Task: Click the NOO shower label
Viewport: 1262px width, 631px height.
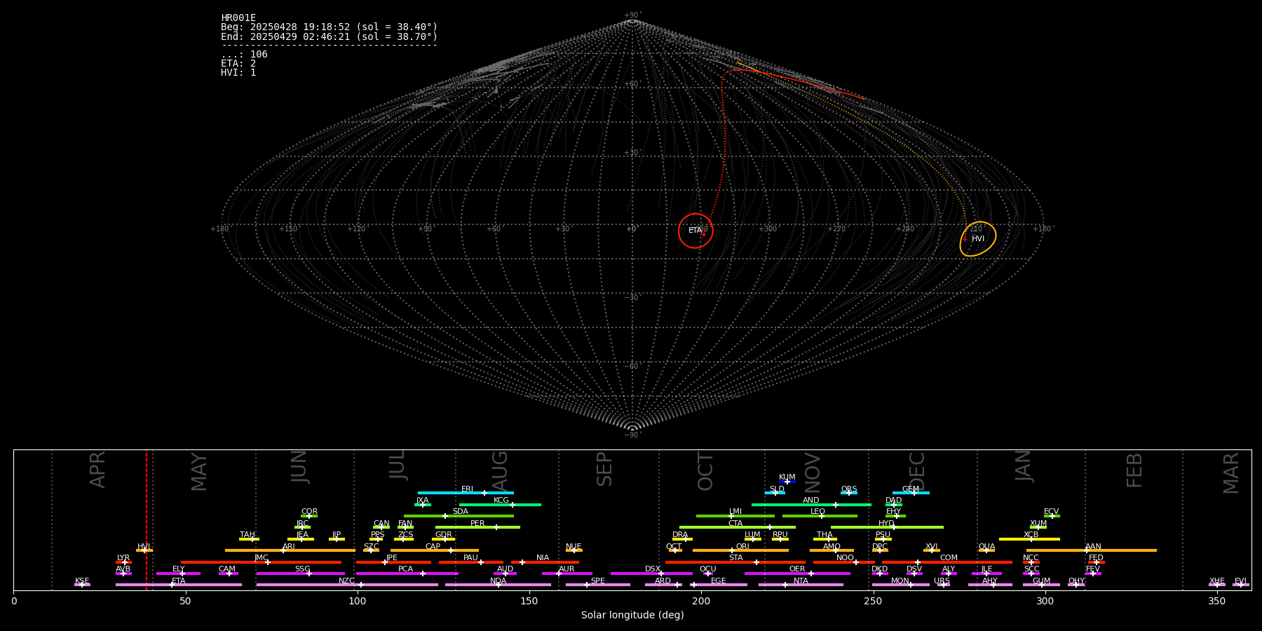Action: [x=845, y=558]
